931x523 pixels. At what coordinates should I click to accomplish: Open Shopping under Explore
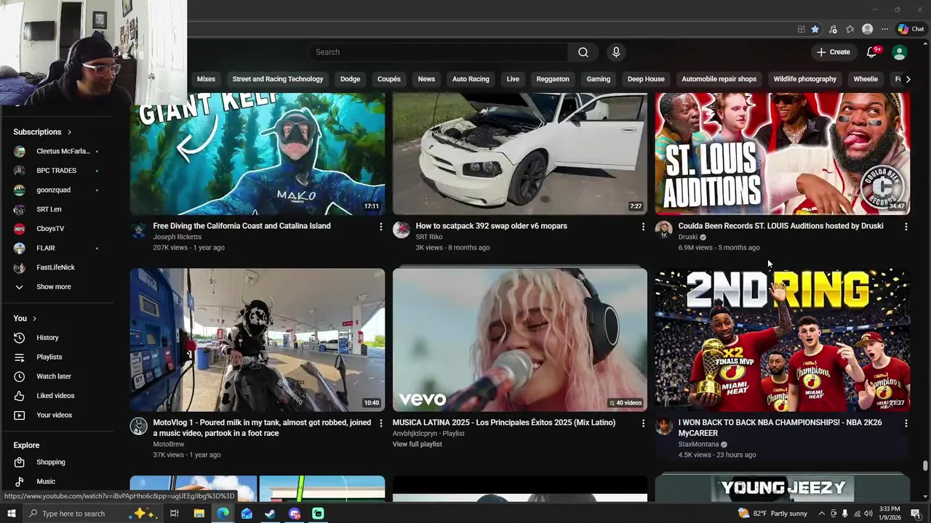pyautogui.click(x=57, y=462)
